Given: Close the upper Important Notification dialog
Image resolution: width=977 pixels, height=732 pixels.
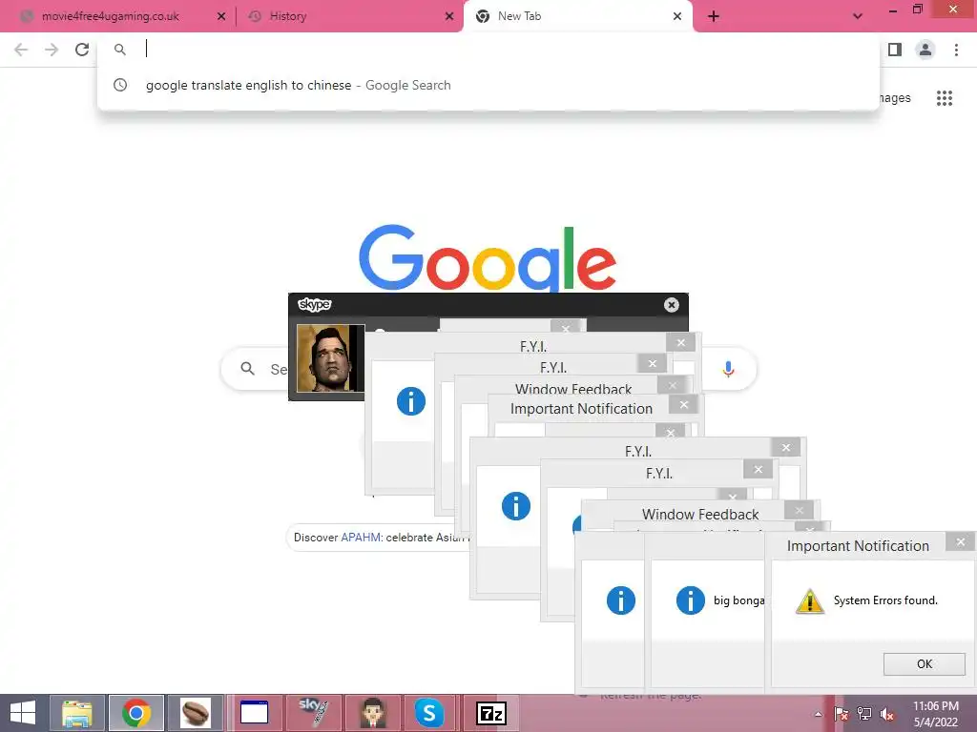Looking at the screenshot, I should 683,404.
